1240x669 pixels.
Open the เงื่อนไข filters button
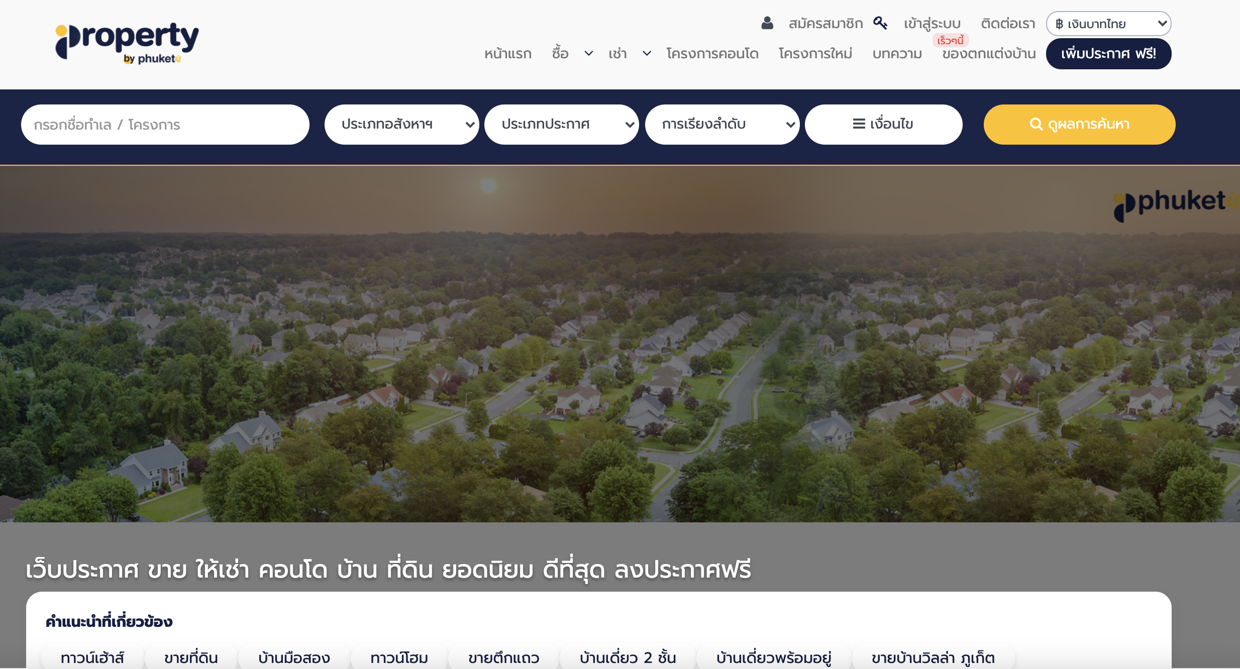tap(883, 125)
